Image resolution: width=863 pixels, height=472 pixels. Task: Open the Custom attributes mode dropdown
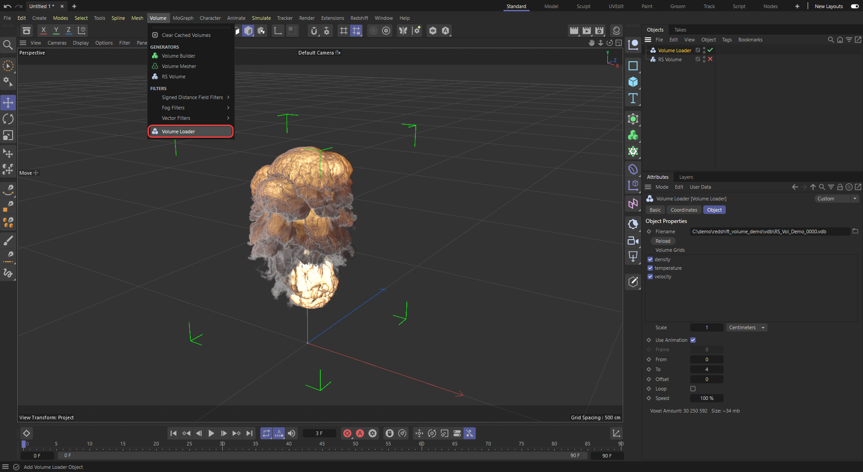[836, 199]
